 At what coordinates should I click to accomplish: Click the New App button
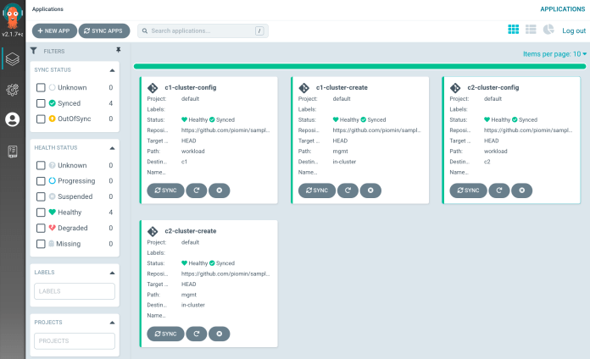(54, 30)
